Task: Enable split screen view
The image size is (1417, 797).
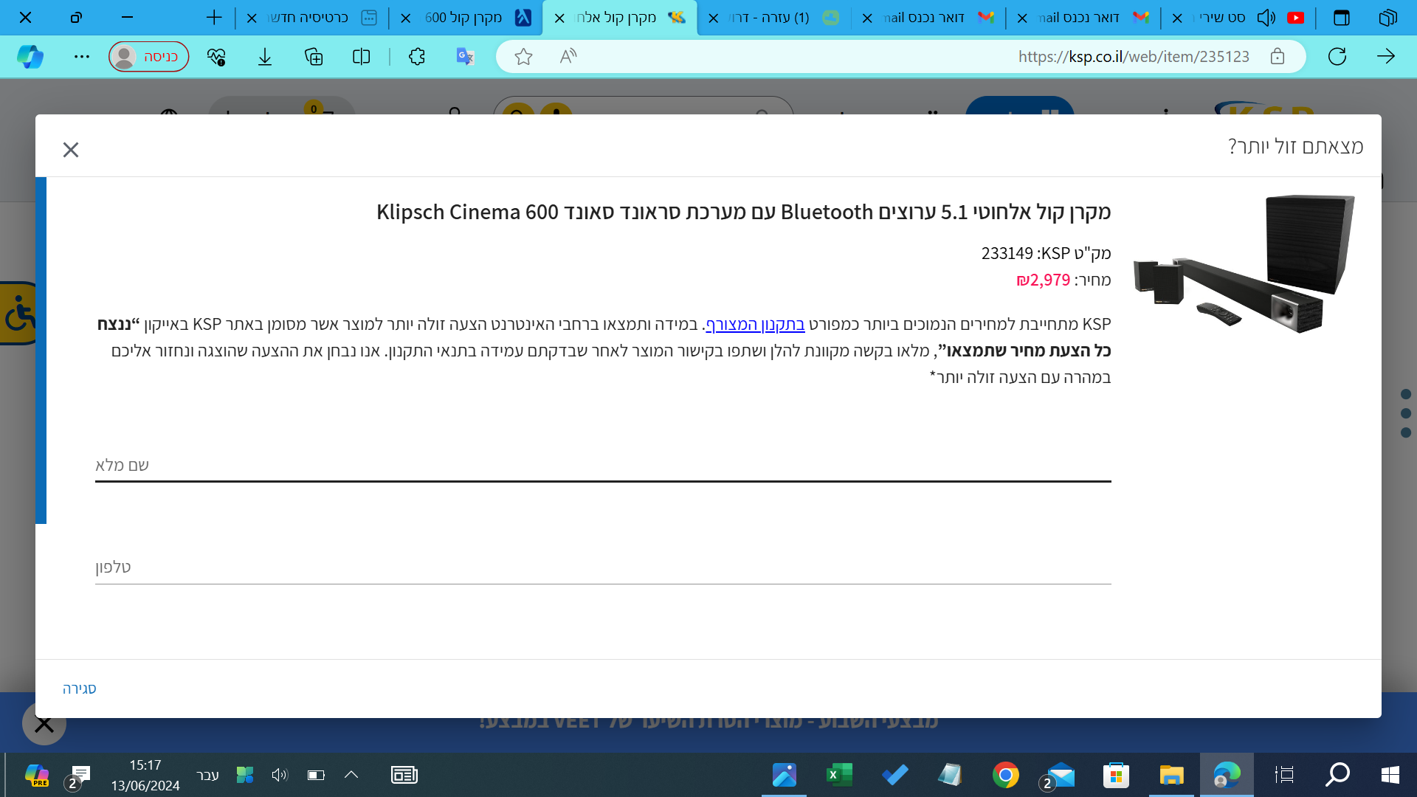Action: pyautogui.click(x=361, y=56)
